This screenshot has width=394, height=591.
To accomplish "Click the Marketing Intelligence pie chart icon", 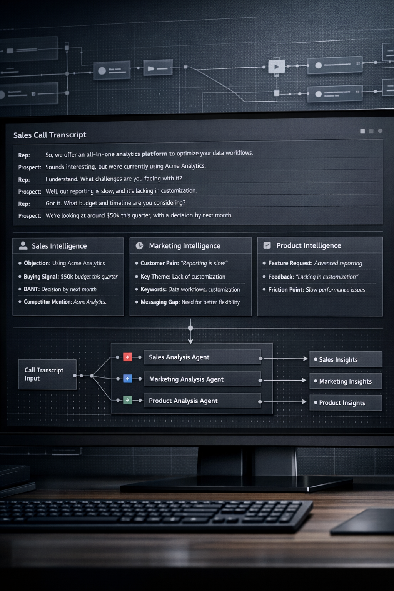I will 140,245.
